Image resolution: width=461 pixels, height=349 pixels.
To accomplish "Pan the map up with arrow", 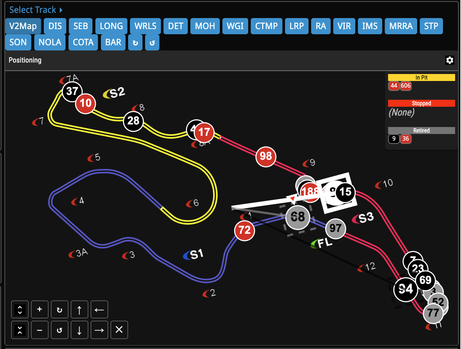I will point(79,309).
